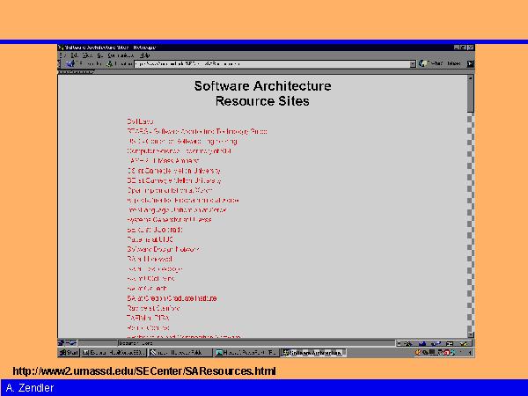528x396 pixels.
Task: Click the scroll up arrow of page
Action: [x=471, y=77]
